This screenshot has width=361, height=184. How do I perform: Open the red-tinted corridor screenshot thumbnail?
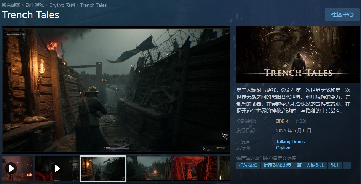click(x=195, y=168)
